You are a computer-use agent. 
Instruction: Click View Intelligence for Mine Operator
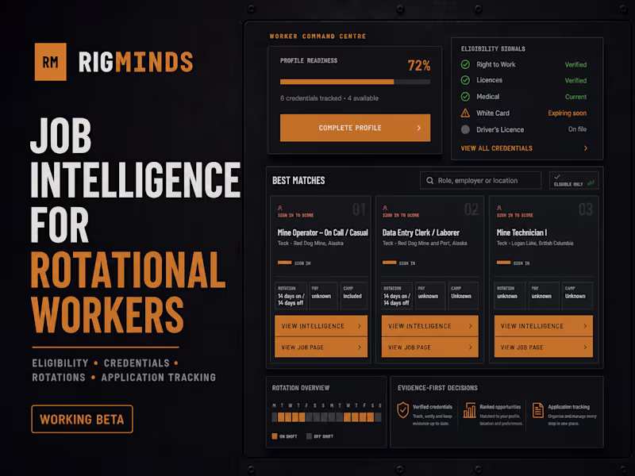(x=321, y=326)
